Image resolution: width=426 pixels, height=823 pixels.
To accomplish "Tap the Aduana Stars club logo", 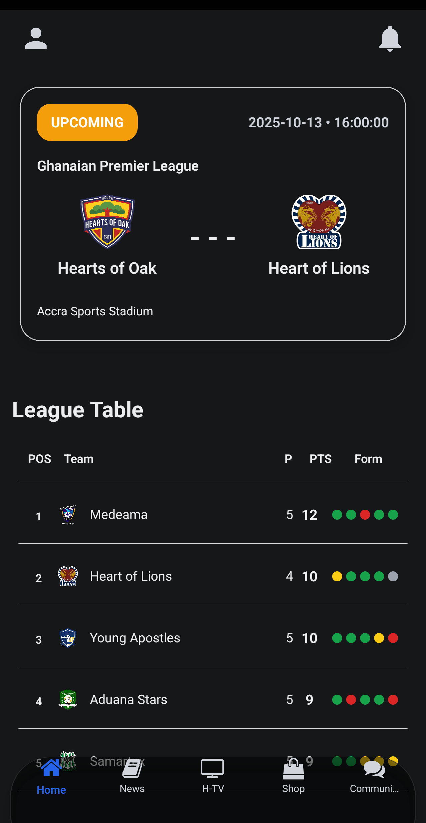I will [x=68, y=699].
